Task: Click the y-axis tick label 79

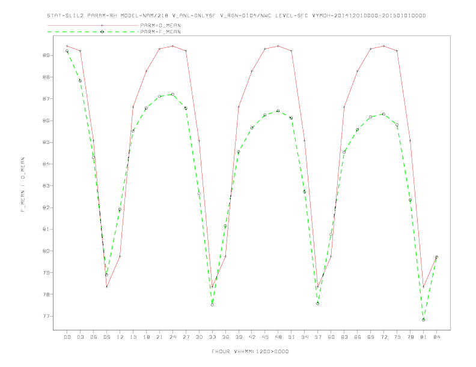Action: click(46, 272)
